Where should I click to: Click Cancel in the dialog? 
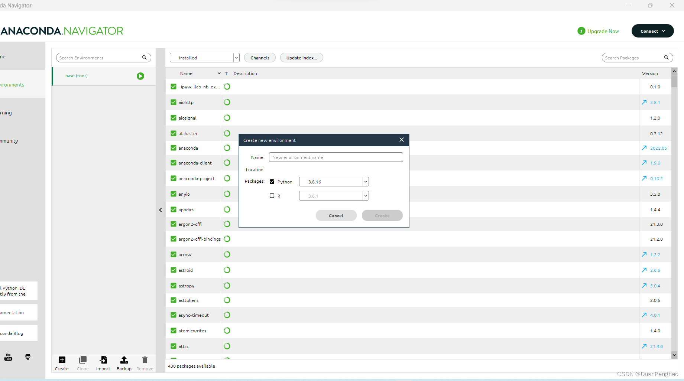click(x=336, y=215)
